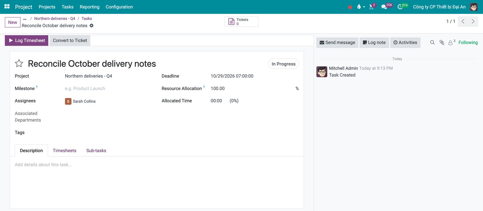Screen dimensions: 483x211
Task: Click the Project app title
Action: point(24,7)
